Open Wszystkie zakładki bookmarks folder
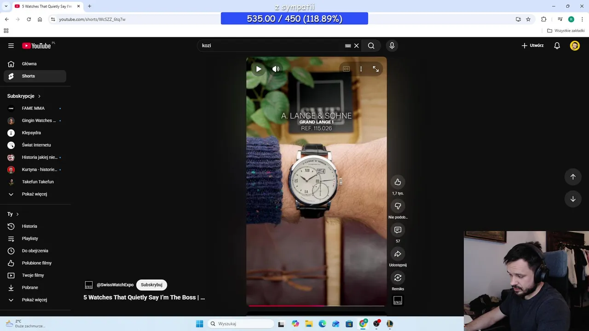This screenshot has width=589, height=331. 566,31
